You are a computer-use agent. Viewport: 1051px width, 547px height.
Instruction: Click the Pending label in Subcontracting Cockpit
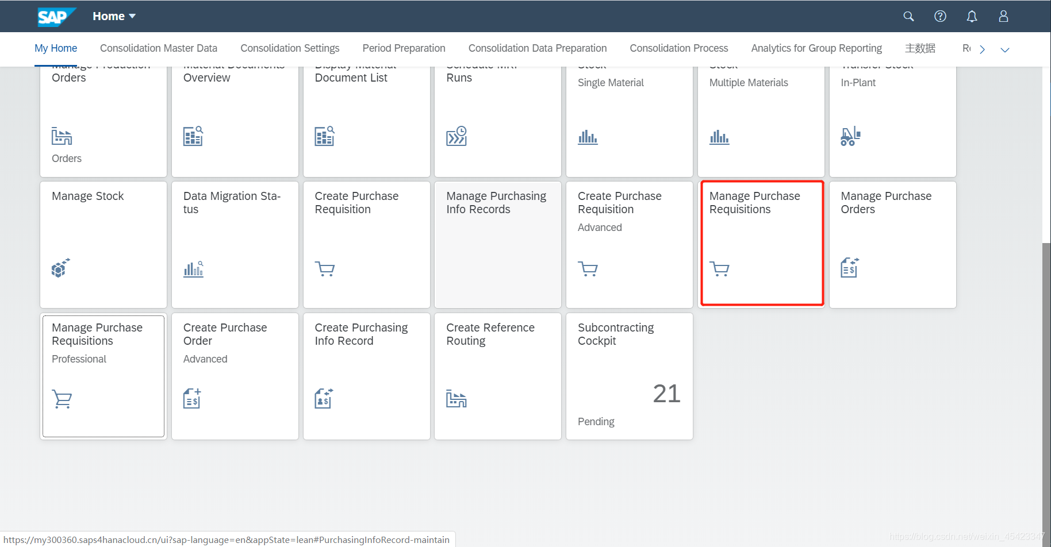click(596, 422)
